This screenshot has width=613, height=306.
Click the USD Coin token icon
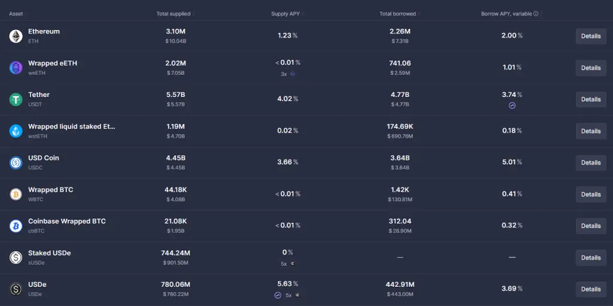tap(16, 162)
